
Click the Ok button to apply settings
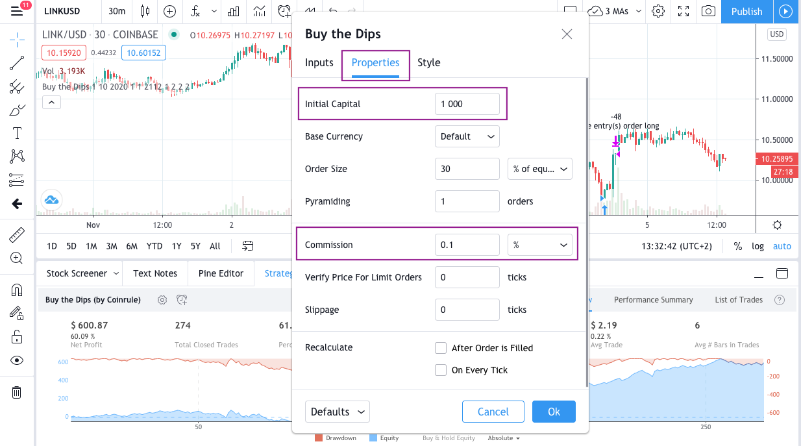pyautogui.click(x=554, y=411)
